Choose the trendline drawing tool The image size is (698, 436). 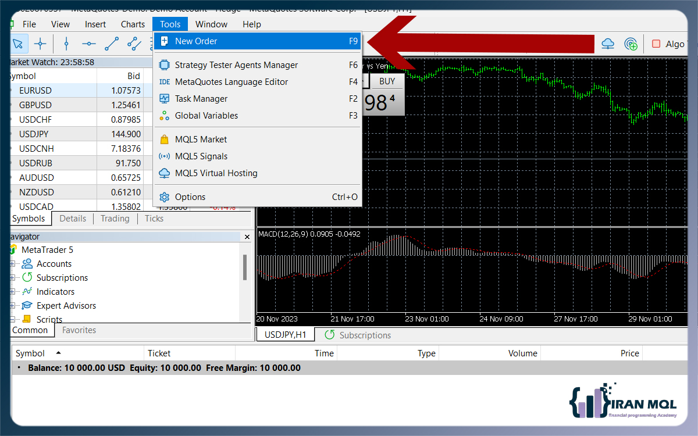[112, 44]
